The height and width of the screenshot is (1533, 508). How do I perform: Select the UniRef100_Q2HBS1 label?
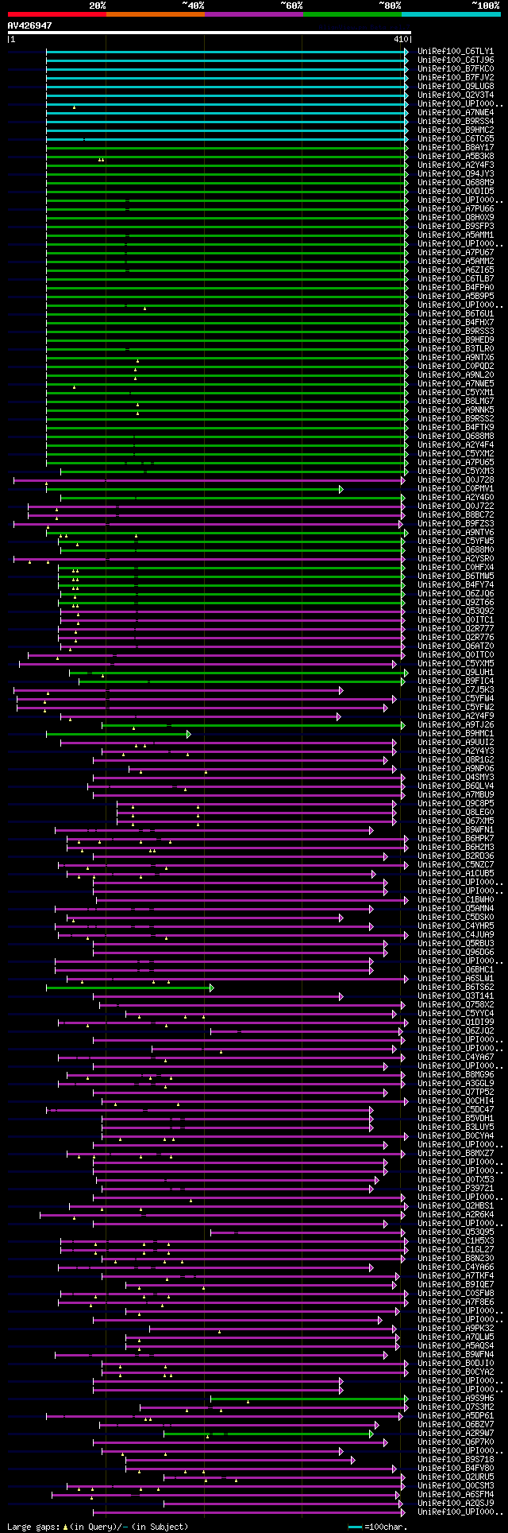tap(456, 1205)
